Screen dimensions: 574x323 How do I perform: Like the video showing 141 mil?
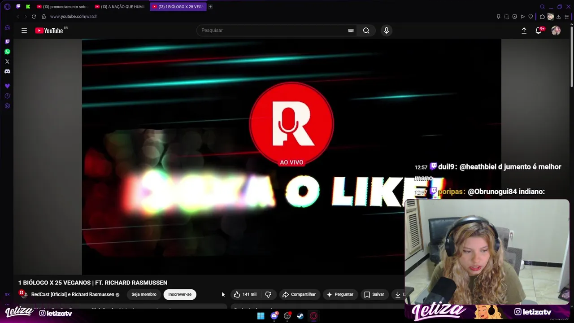(245, 294)
